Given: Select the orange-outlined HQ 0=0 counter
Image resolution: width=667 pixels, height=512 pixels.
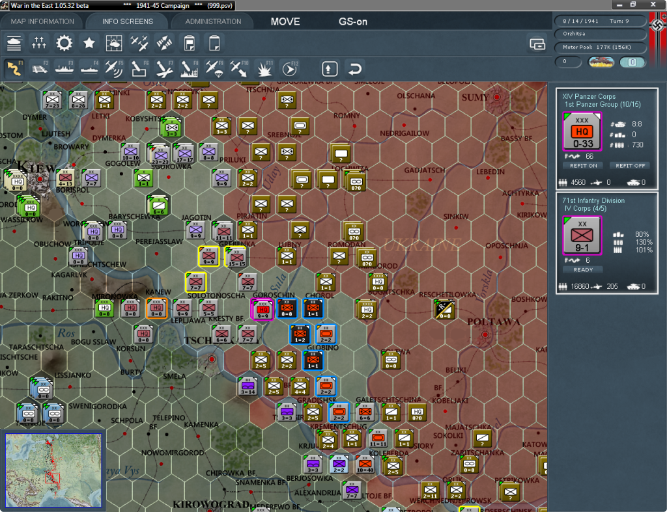Looking at the screenshot, I should 156,308.
